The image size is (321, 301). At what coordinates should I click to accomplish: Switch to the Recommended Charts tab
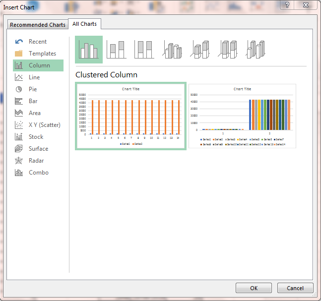[x=38, y=25]
